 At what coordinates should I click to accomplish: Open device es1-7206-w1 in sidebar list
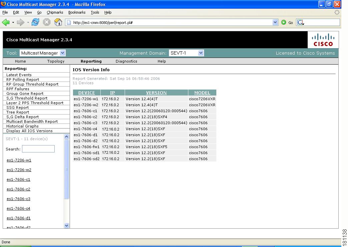19,160
